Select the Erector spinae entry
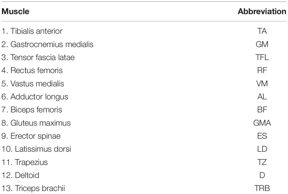The image size is (288, 194). pyautogui.click(x=31, y=136)
